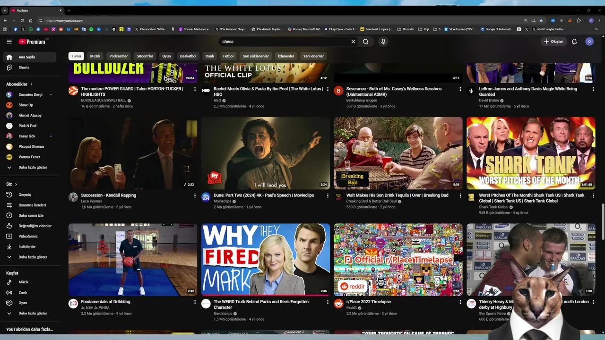Start voice search with microphone
The image size is (605, 340).
pyautogui.click(x=383, y=42)
